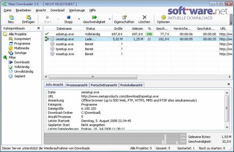The image size is (234, 152).
Task: Switch to Info-Ansicht tab
Action: 54,85
